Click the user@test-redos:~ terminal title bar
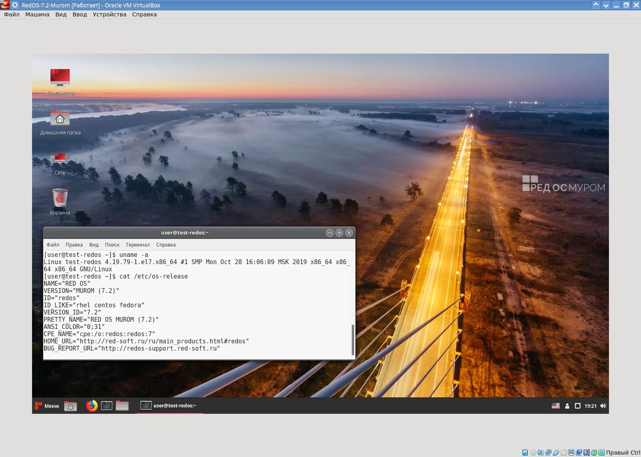The height and width of the screenshot is (457, 641). tap(185, 233)
